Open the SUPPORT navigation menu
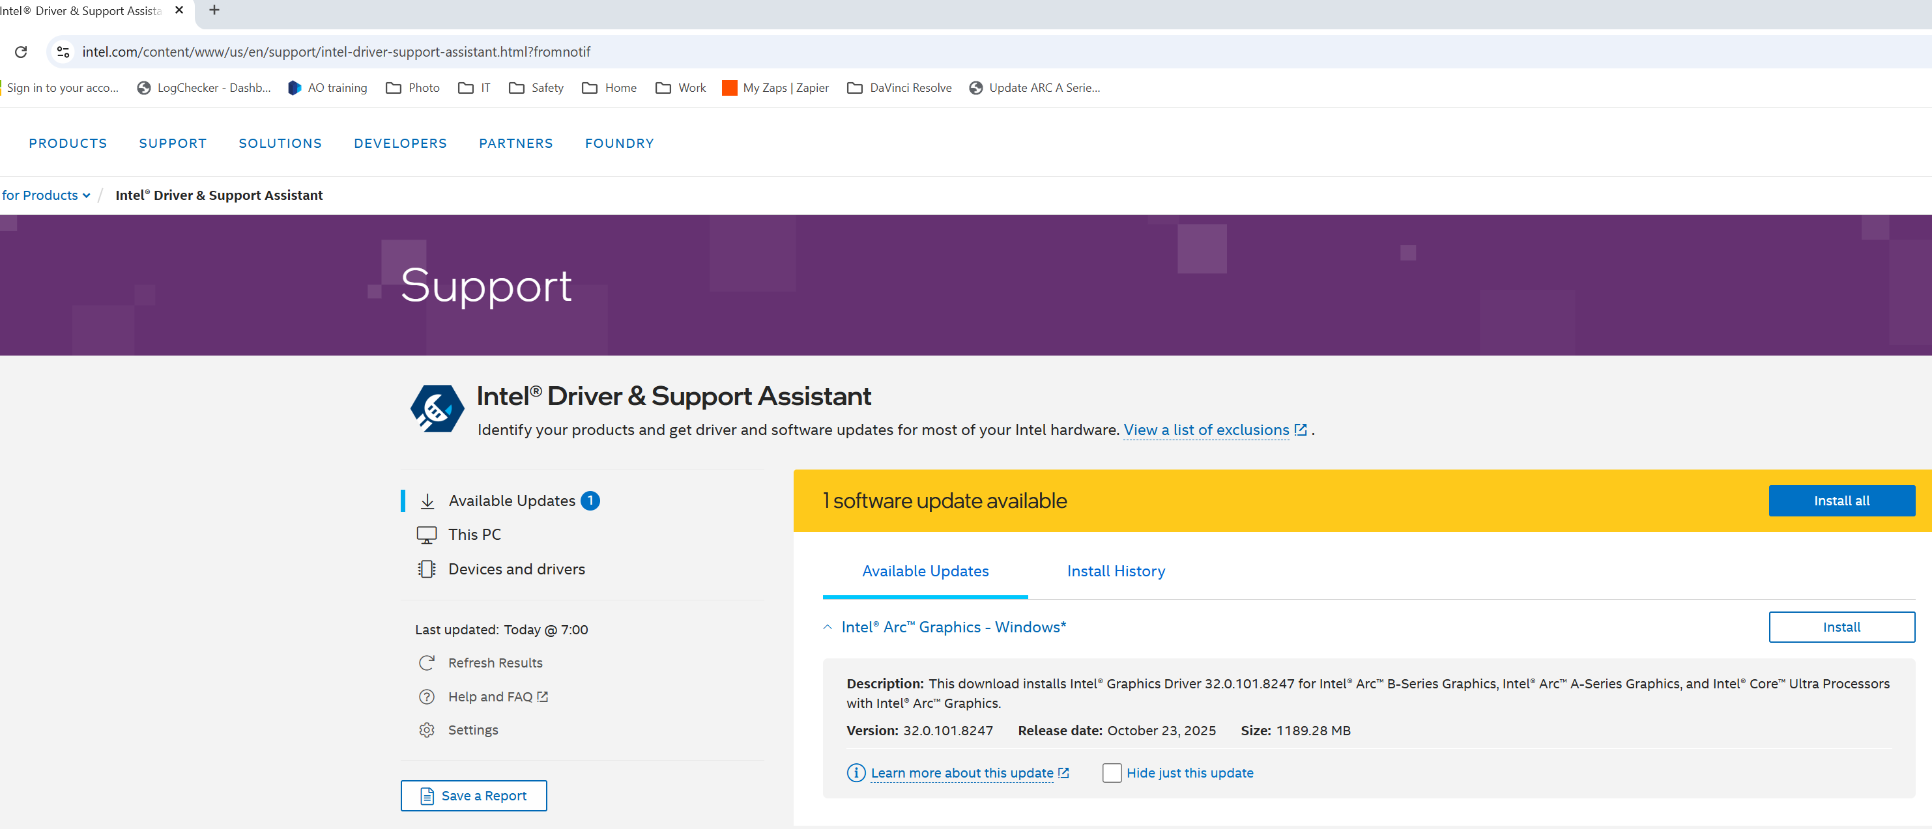 click(x=173, y=143)
